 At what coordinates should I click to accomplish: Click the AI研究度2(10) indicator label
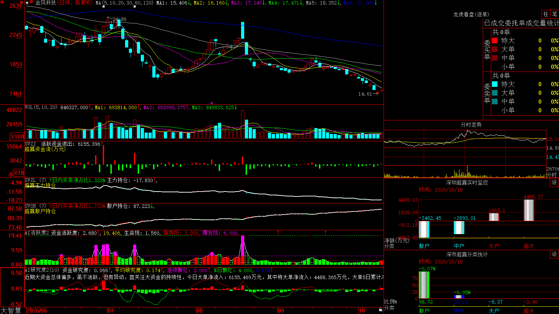[x=42, y=270]
